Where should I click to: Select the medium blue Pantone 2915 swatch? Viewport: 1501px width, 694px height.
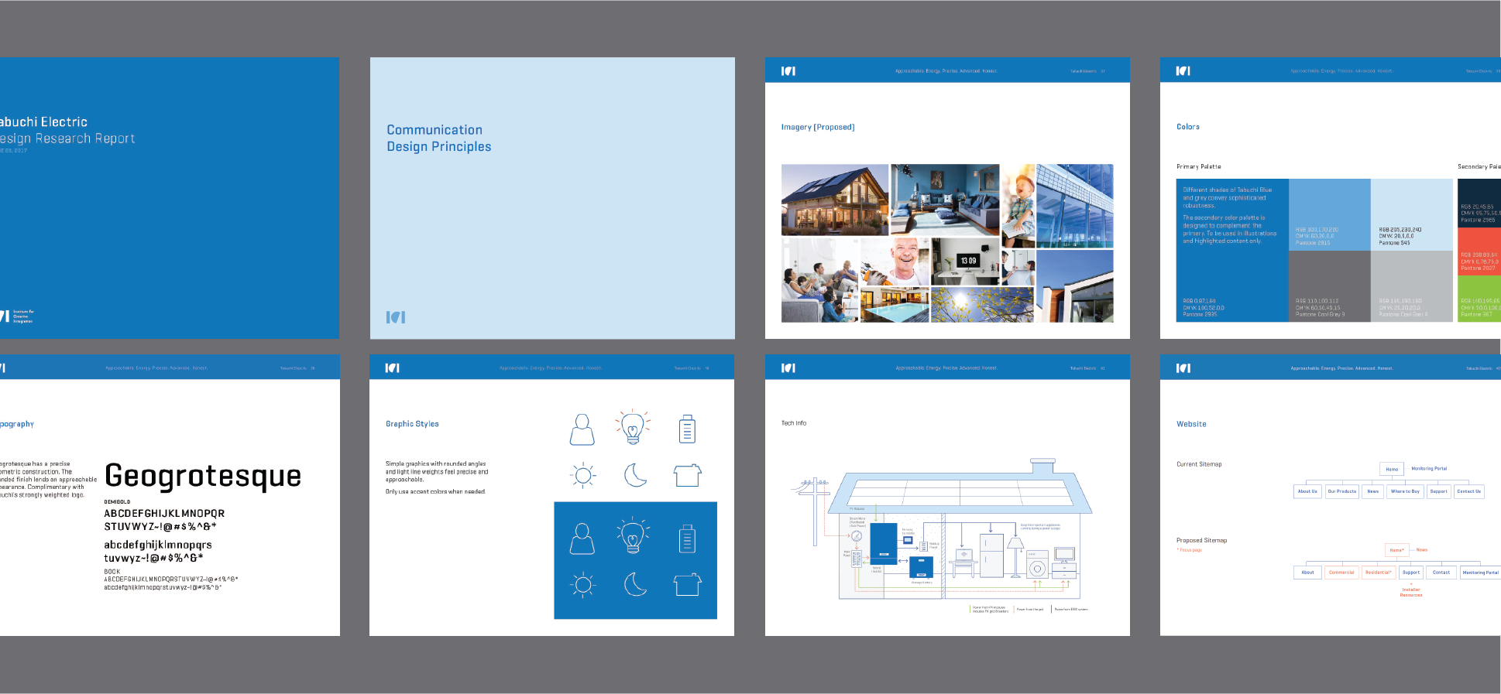(x=1330, y=214)
